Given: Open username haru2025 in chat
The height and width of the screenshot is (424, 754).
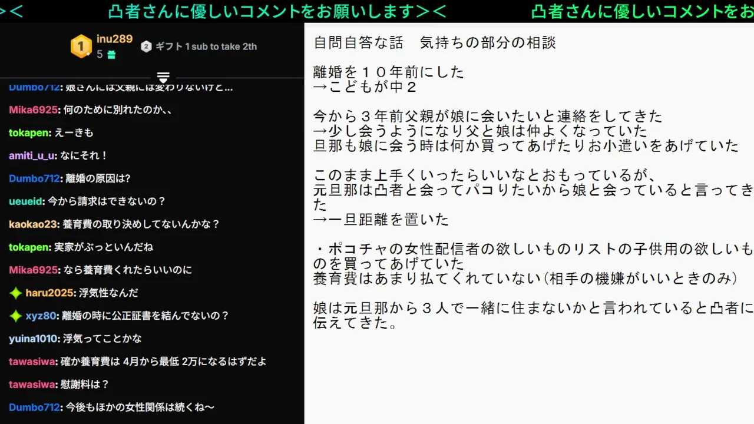Looking at the screenshot, I should [x=51, y=293].
